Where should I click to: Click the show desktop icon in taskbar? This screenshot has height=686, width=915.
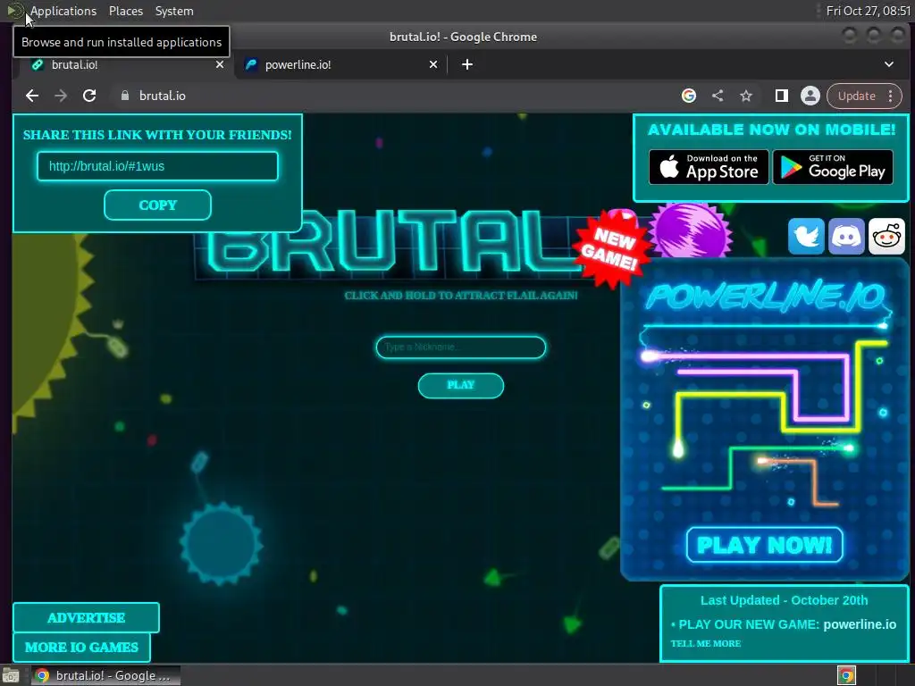click(11, 675)
